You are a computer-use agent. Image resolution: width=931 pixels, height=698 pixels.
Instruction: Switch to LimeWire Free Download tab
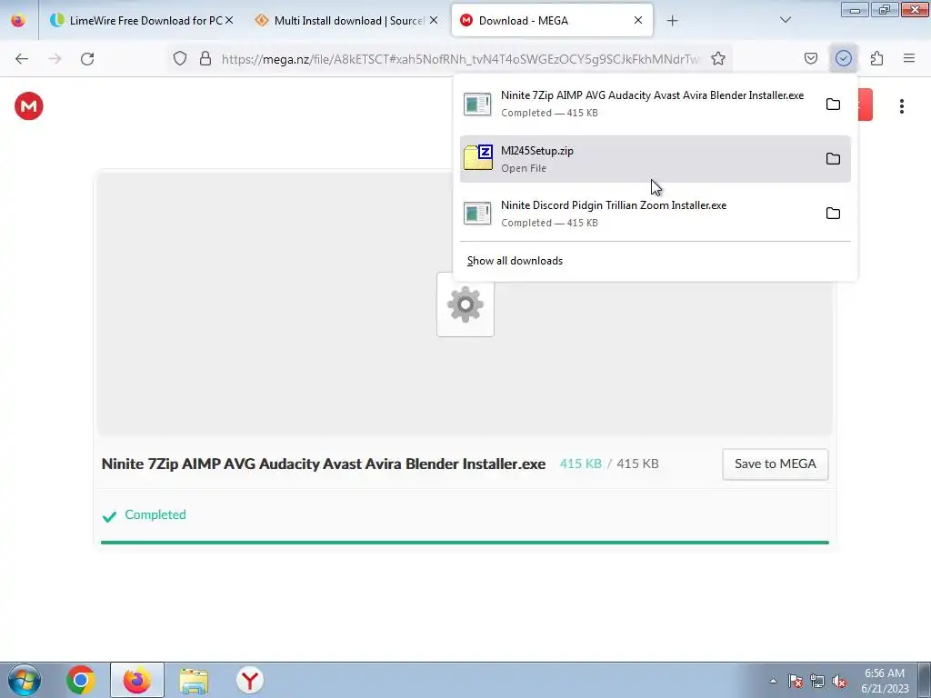click(x=141, y=20)
